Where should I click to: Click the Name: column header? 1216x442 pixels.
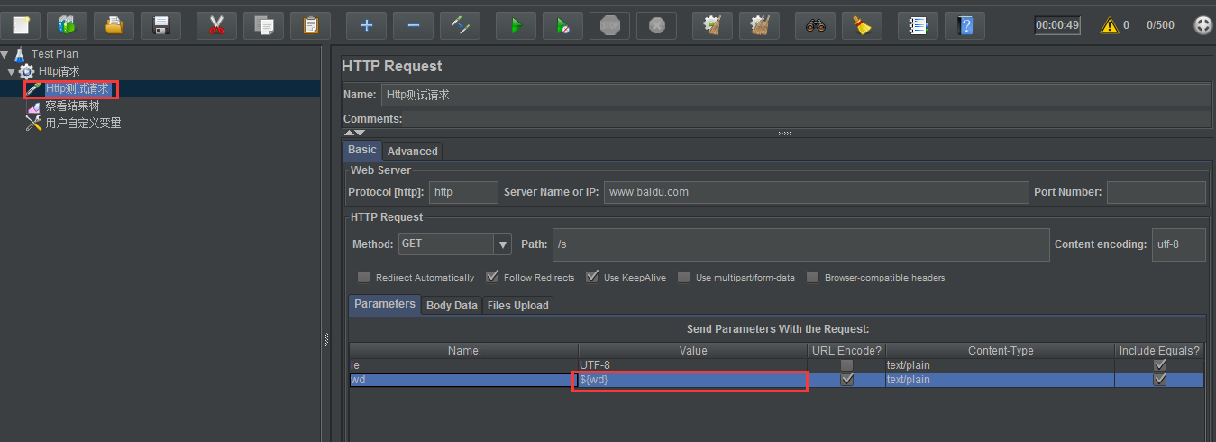point(464,350)
